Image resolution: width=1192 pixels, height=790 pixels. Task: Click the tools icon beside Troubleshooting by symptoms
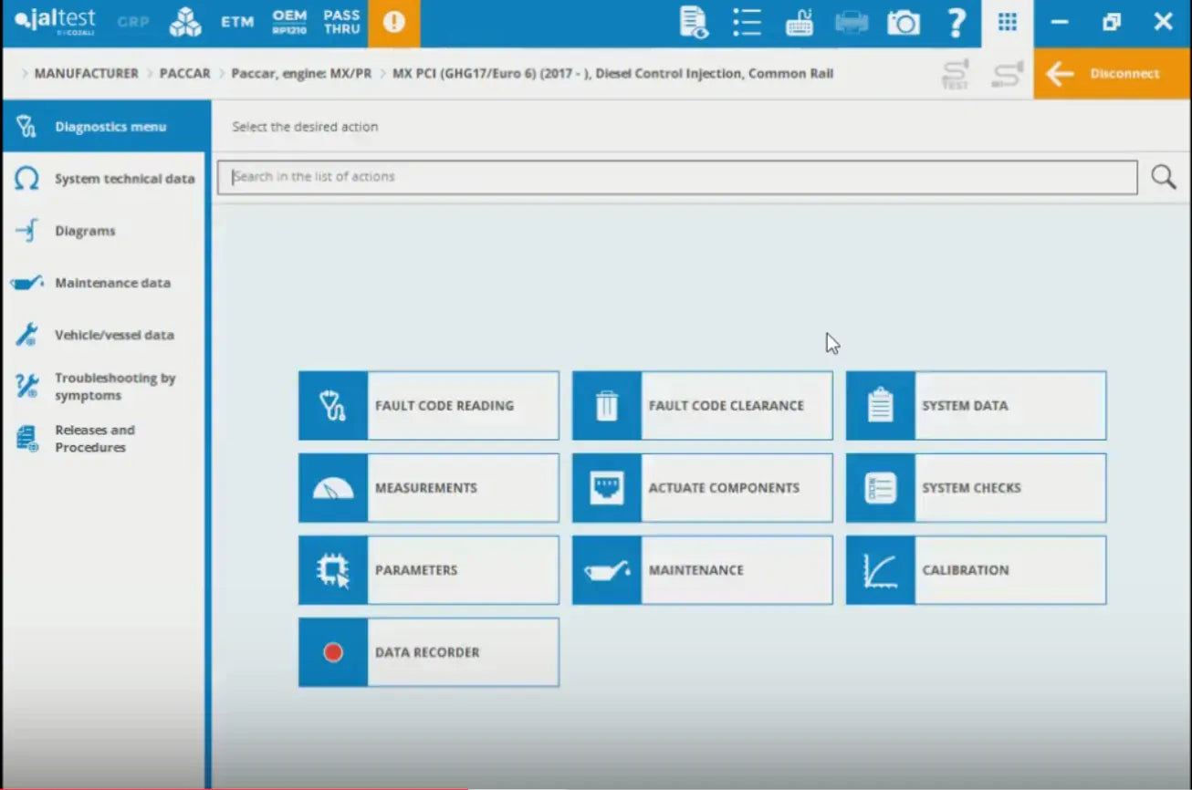click(x=26, y=387)
